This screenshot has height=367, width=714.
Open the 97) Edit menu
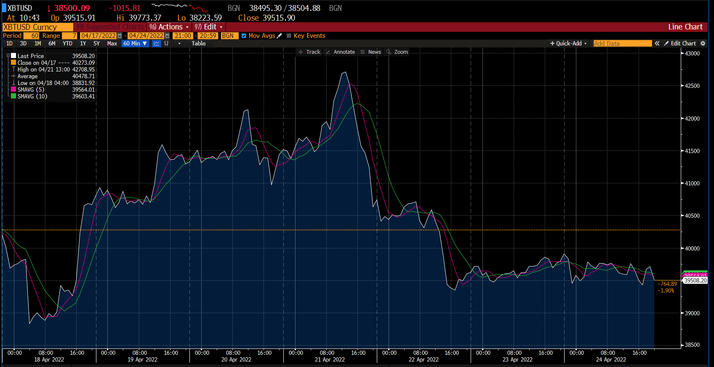coord(209,27)
